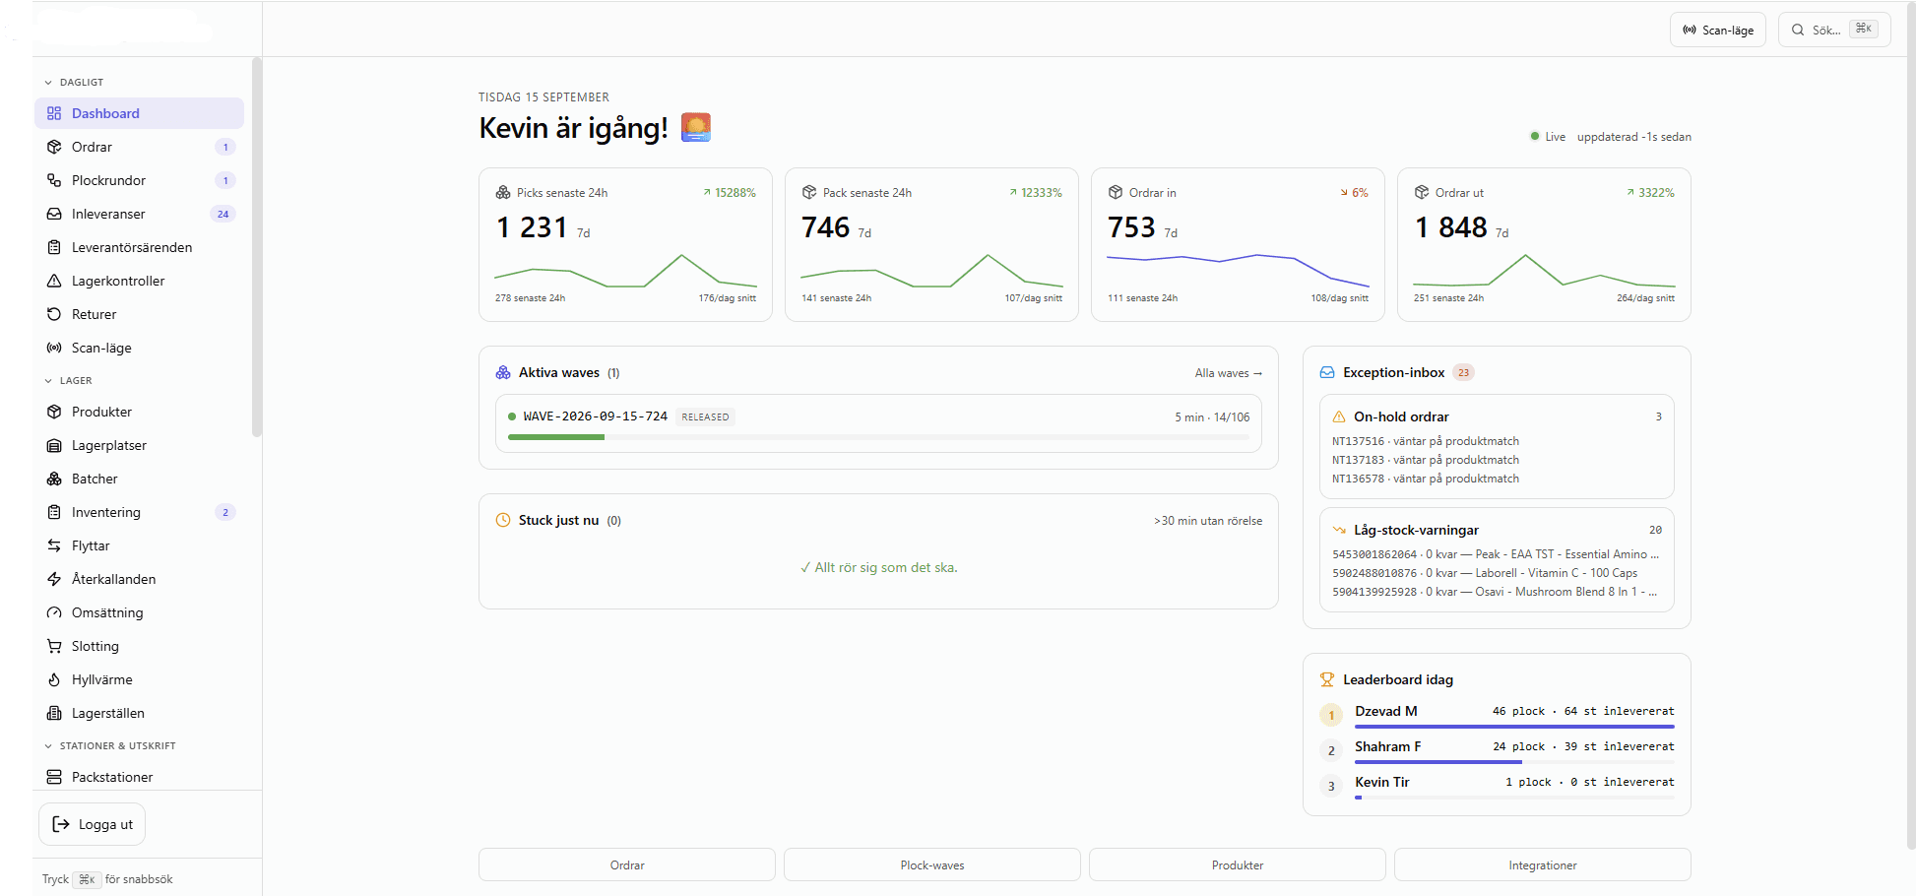Open the Ordrar tab at the bottom
The height and width of the screenshot is (896, 1916).
pos(627,865)
